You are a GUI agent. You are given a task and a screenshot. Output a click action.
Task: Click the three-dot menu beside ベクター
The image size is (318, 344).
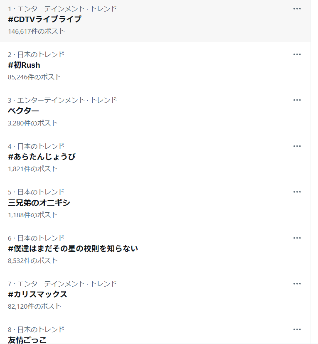(x=297, y=100)
